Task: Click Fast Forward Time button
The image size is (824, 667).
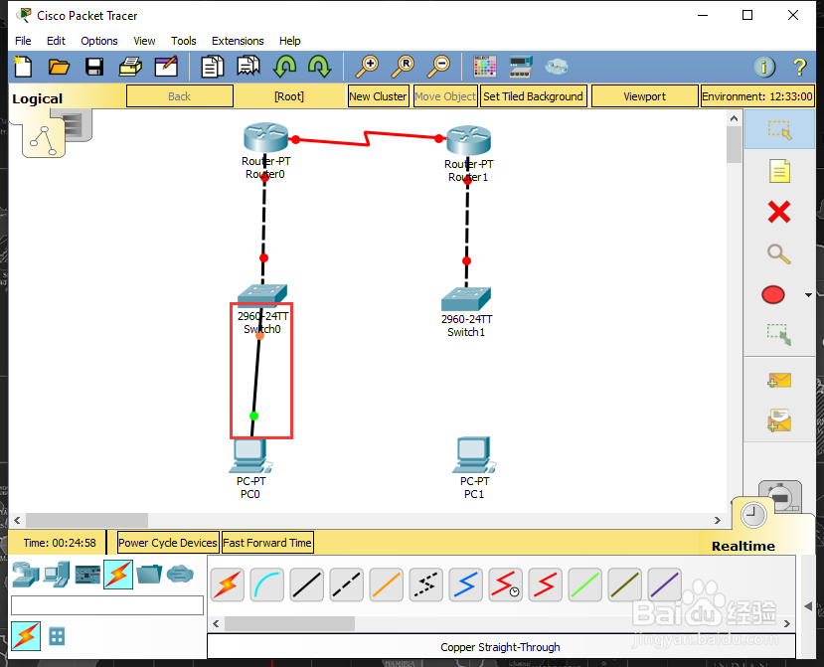Action: (x=267, y=543)
